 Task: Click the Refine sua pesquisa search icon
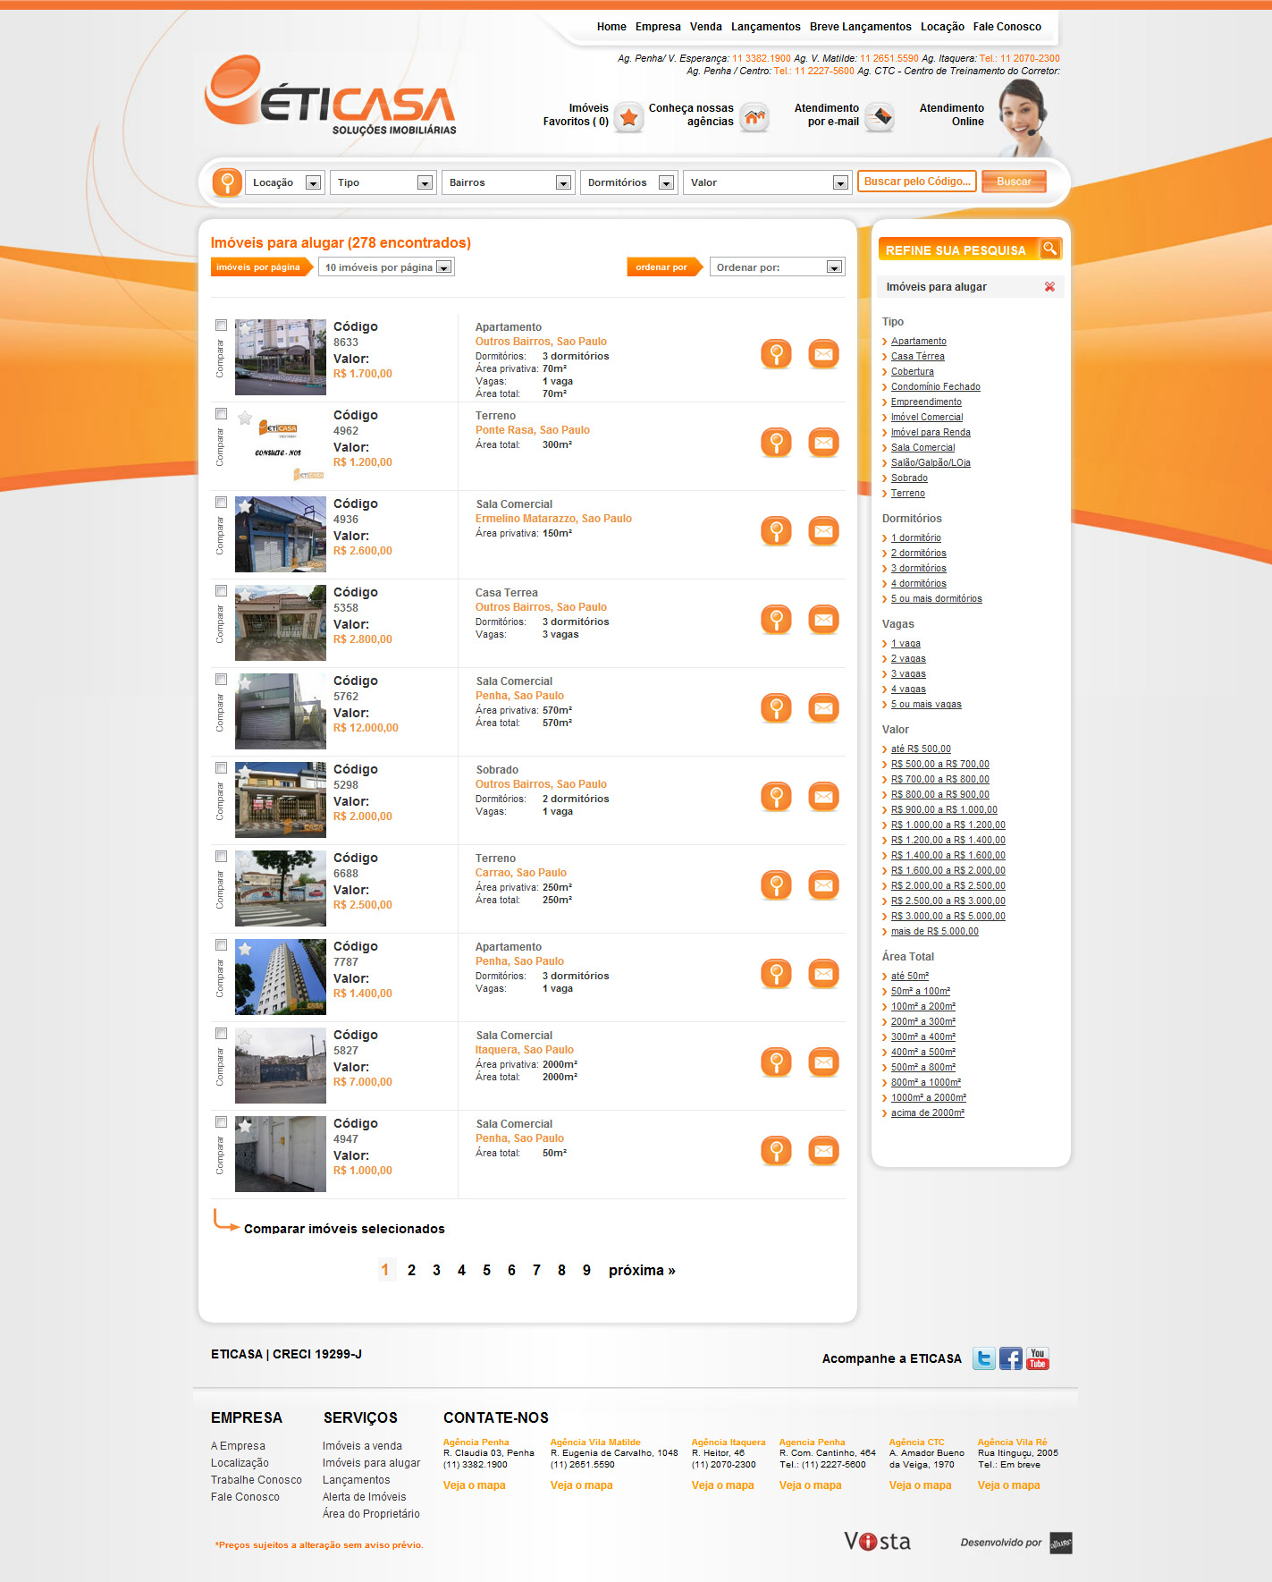pyautogui.click(x=1050, y=249)
